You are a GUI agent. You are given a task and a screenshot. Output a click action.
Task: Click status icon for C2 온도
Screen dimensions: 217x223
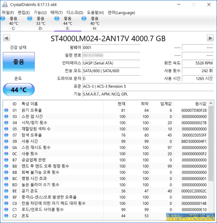[x=6, y=216]
